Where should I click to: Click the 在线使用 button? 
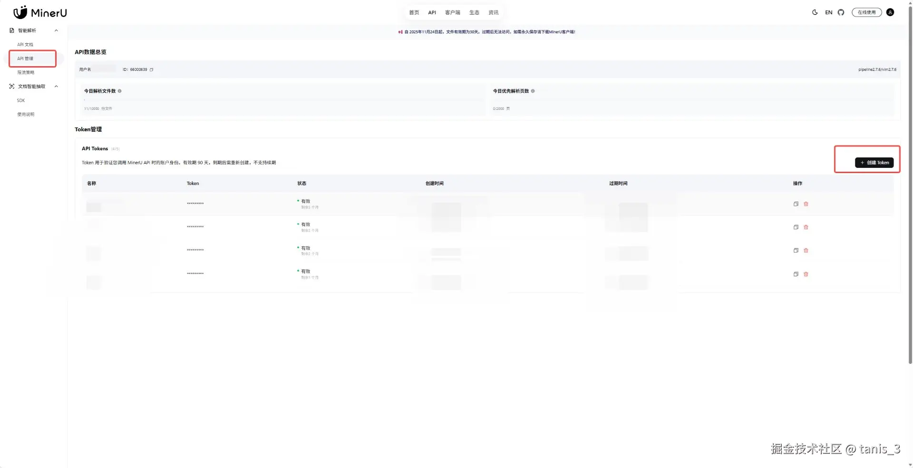(x=866, y=12)
